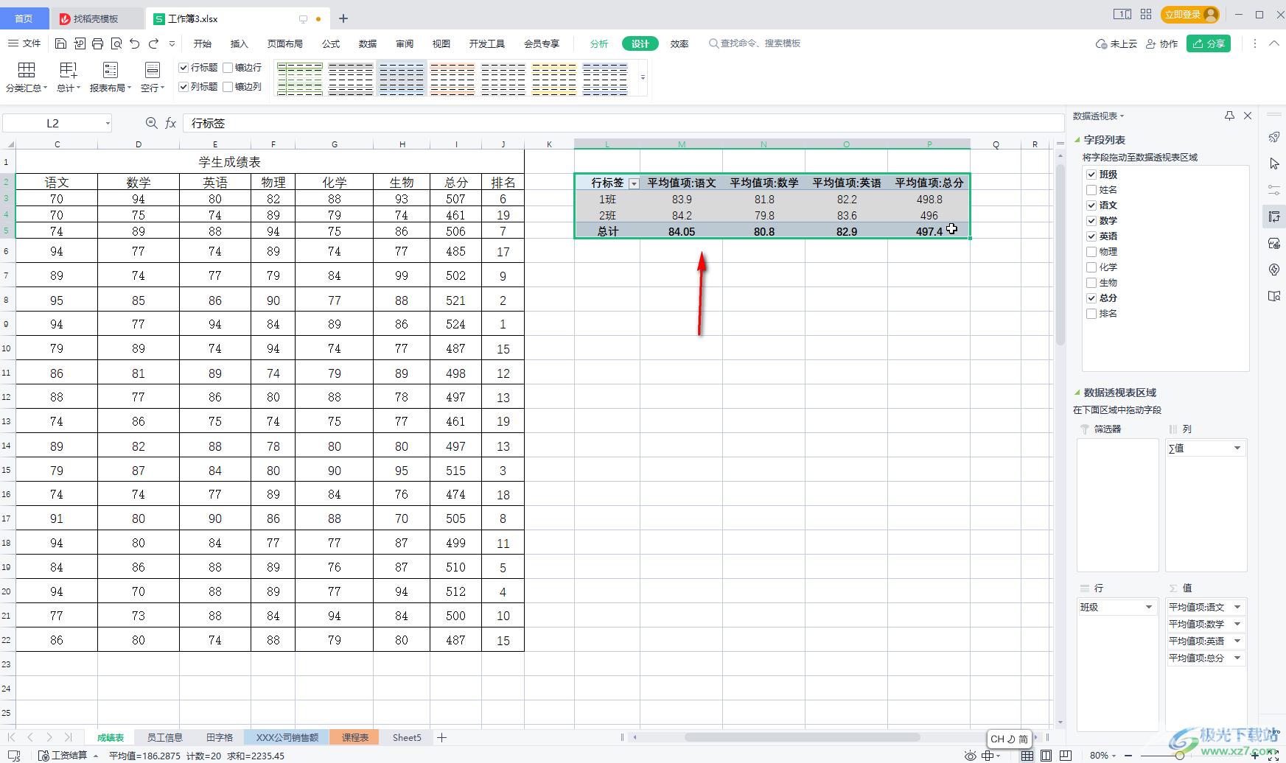Close the pivot table side panel
This screenshot has width=1286, height=763.
[1248, 116]
